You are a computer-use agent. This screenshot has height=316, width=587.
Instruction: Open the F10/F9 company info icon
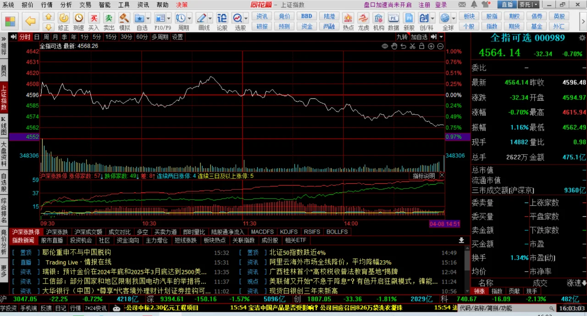tap(160, 18)
